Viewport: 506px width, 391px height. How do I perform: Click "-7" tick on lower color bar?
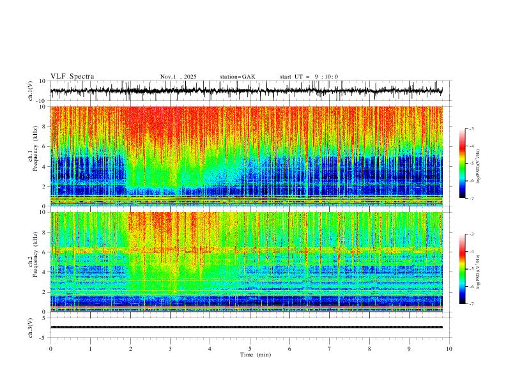[x=471, y=304]
